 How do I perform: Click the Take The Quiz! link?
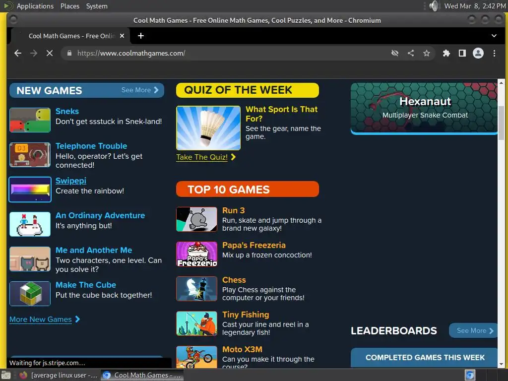coord(205,157)
